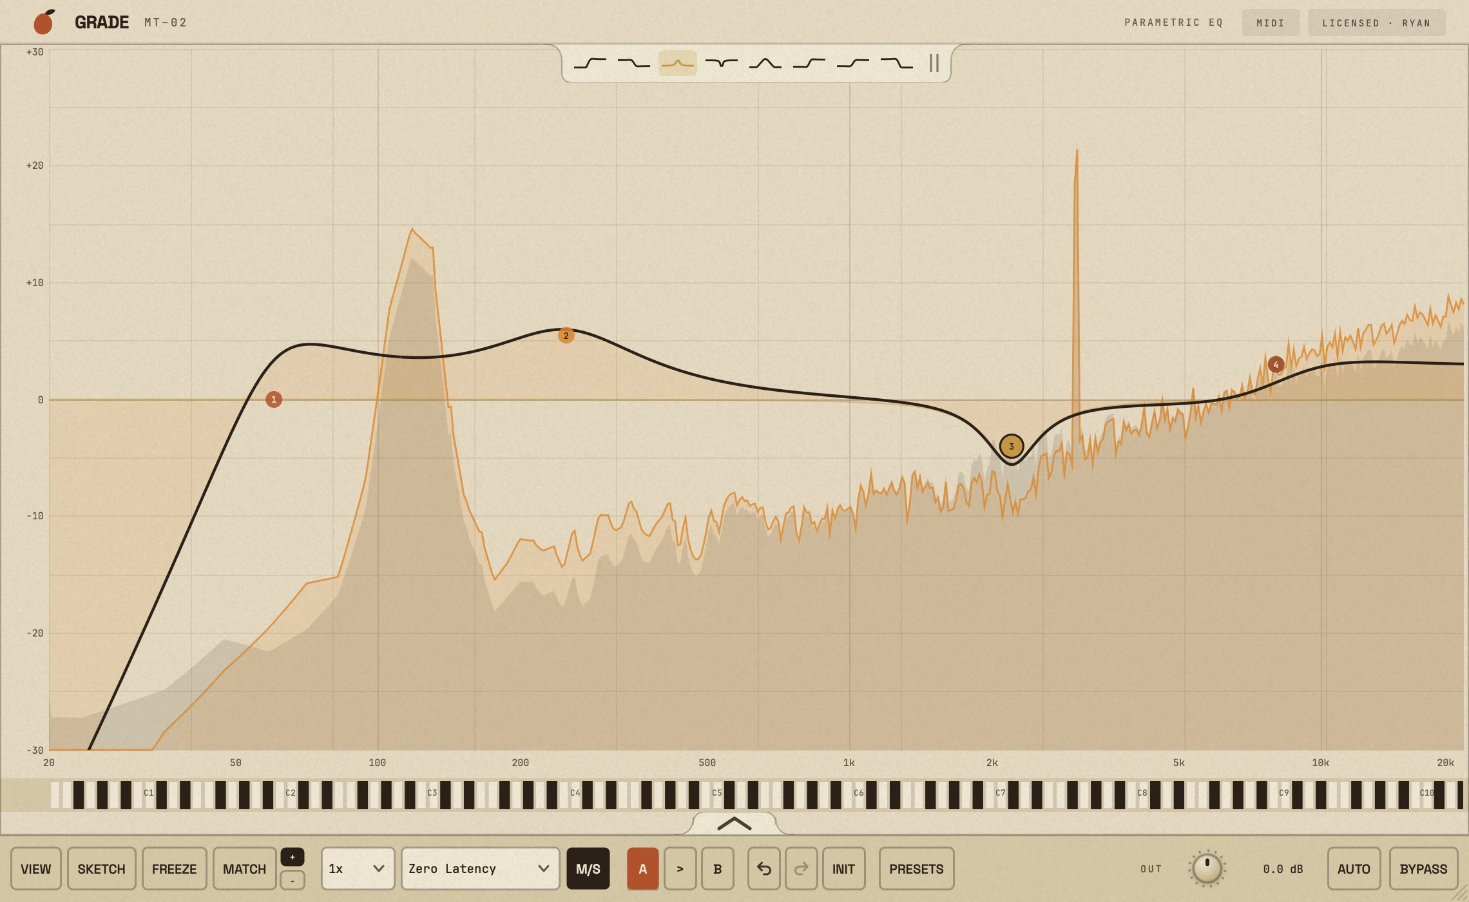The width and height of the screenshot is (1469, 902).
Task: Select EQ band node 2
Action: pyautogui.click(x=566, y=336)
